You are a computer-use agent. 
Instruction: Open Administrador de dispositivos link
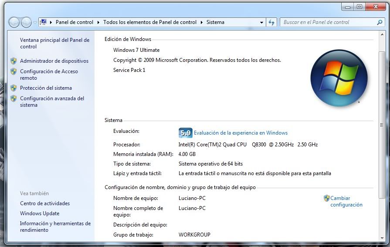point(54,61)
